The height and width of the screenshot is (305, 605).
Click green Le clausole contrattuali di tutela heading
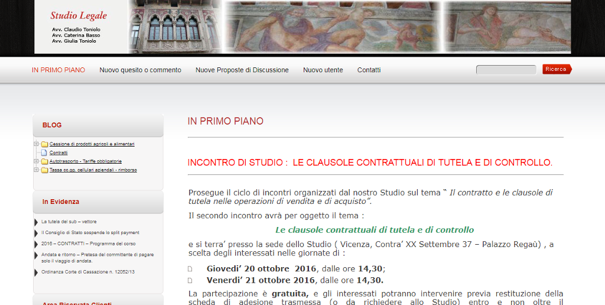pyautogui.click(x=375, y=230)
